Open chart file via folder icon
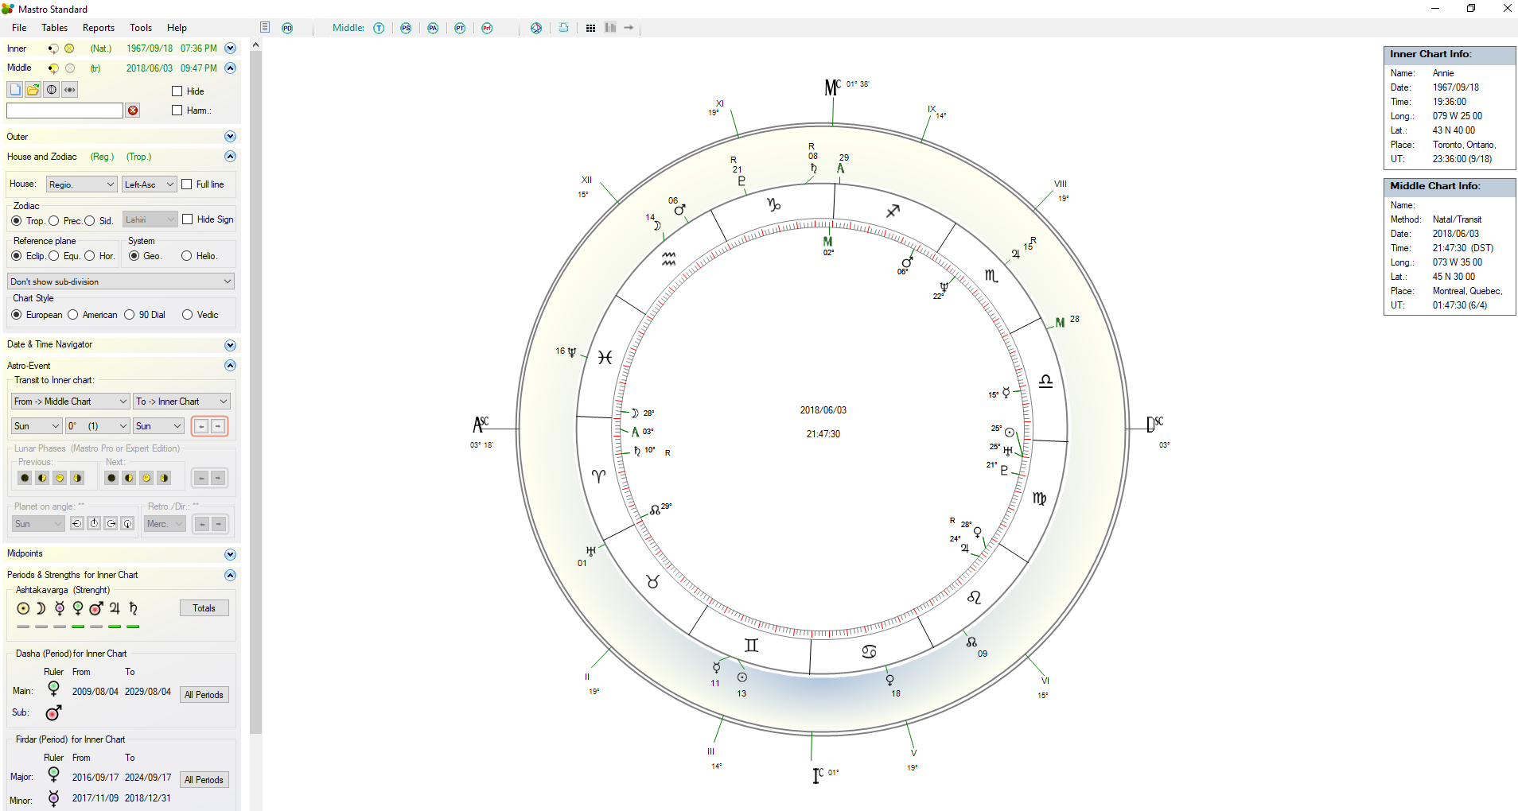The width and height of the screenshot is (1518, 811). tap(33, 90)
